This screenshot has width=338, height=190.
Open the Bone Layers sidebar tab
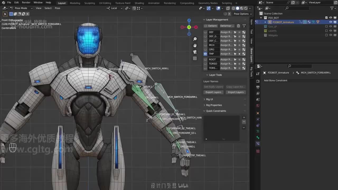tap(251, 55)
